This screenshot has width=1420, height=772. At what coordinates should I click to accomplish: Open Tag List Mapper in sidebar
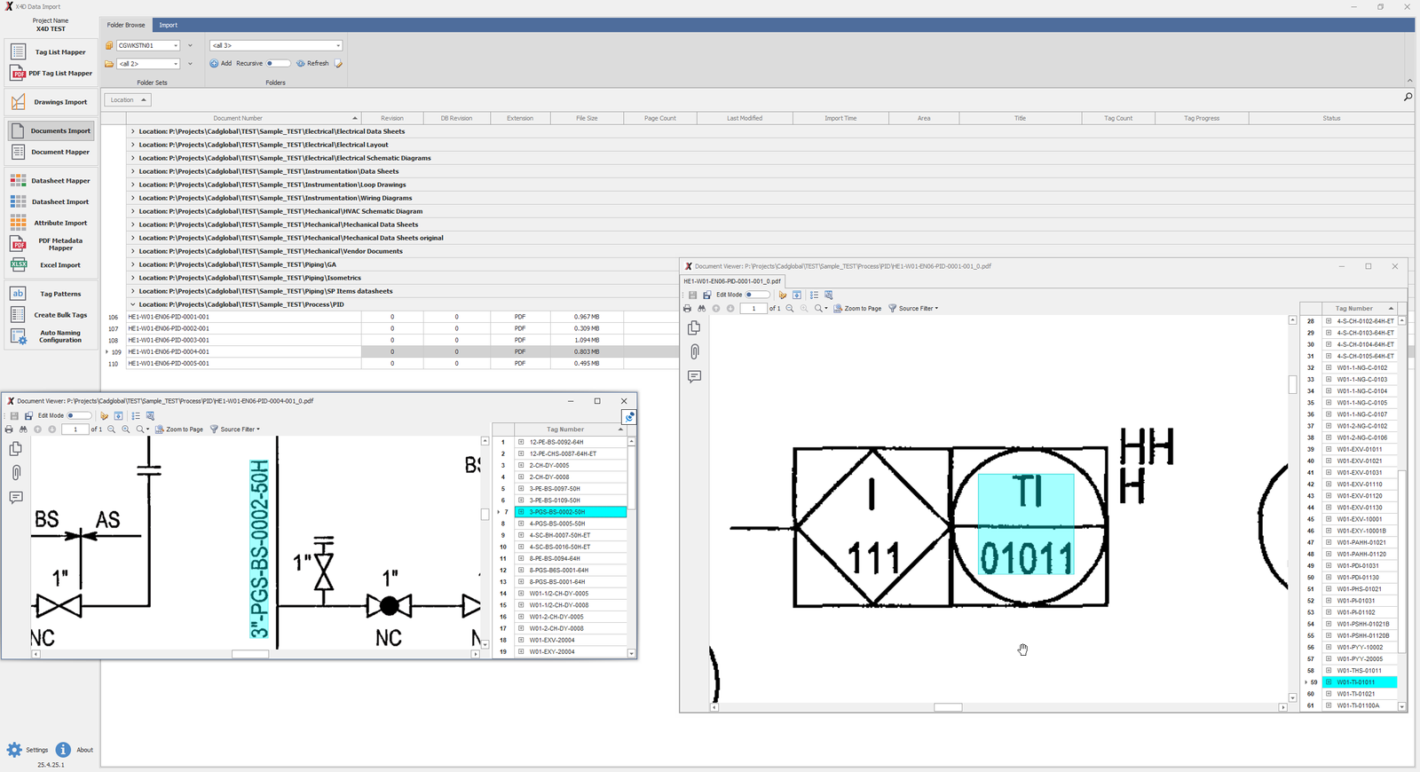point(51,52)
